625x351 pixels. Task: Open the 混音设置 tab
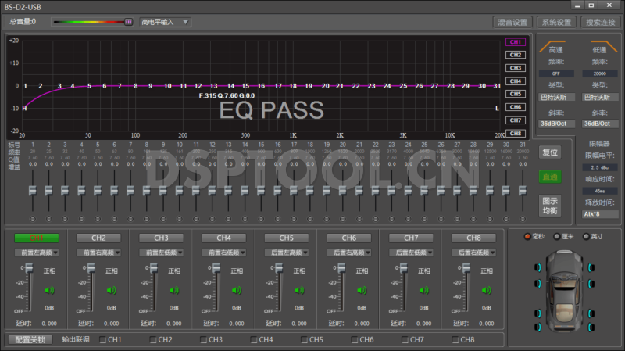tap(513, 22)
